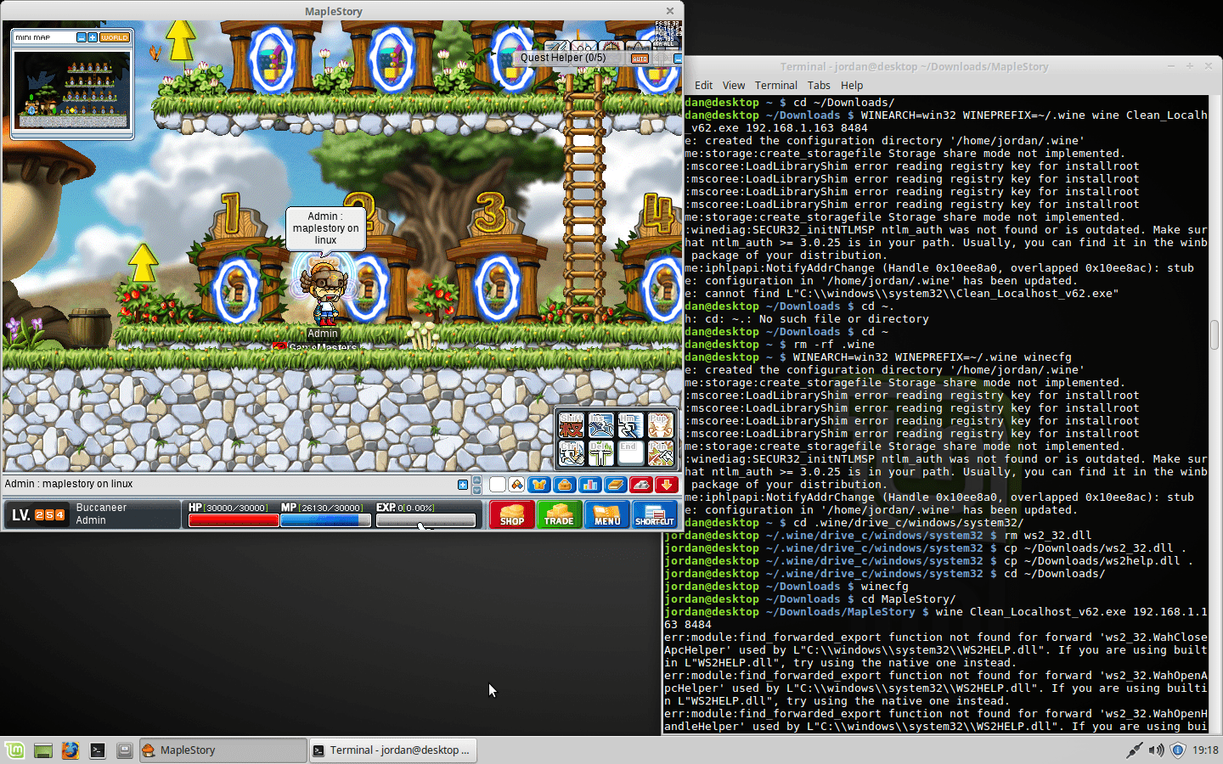Switch to MapleStory taskbar window button
Screen dimensions: 1223x764
(223, 750)
